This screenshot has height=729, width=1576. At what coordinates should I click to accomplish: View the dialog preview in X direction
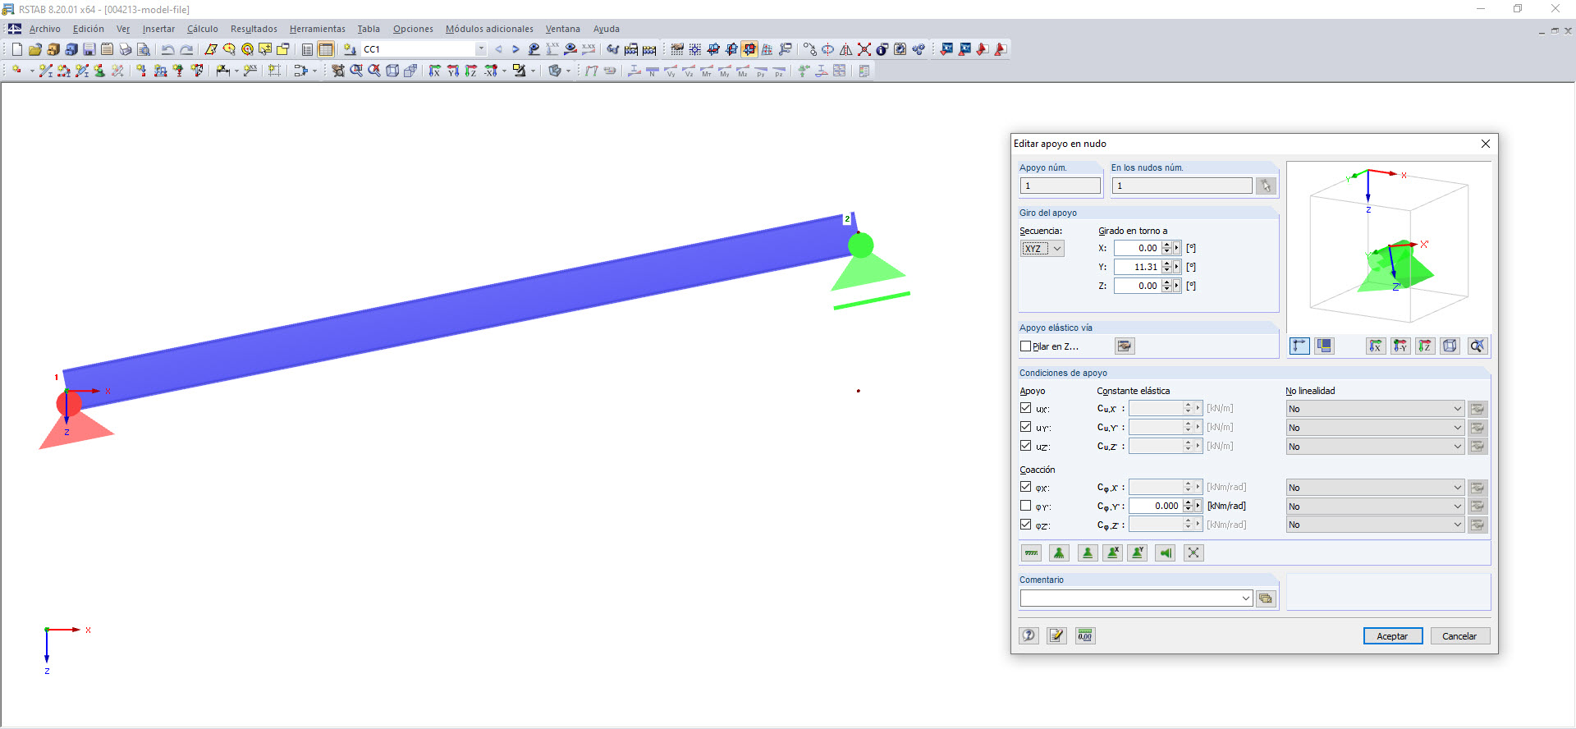click(x=1376, y=346)
